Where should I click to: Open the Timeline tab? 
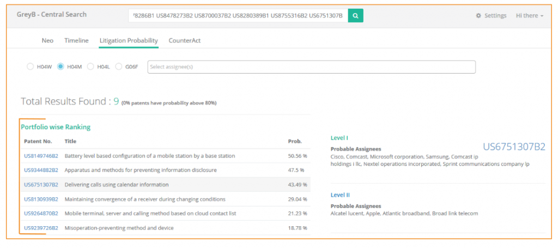coord(76,41)
